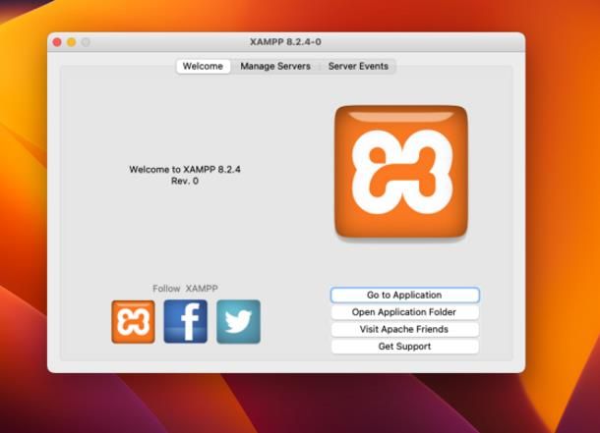Click the Get Support button
The height and width of the screenshot is (433, 600).
pyautogui.click(x=404, y=347)
